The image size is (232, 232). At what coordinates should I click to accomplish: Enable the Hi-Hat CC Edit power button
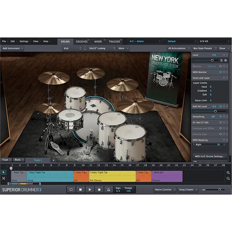coord(220,122)
